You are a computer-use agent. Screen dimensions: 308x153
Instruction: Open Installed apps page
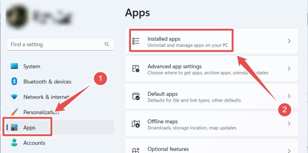211,41
